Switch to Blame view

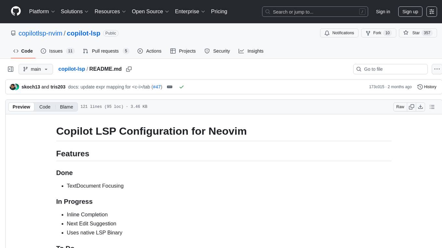(66, 107)
